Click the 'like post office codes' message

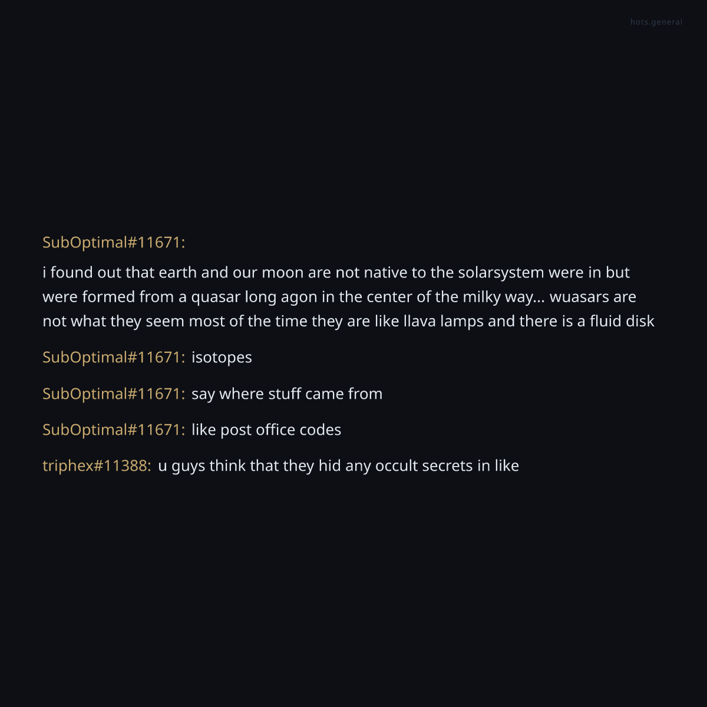(x=266, y=430)
